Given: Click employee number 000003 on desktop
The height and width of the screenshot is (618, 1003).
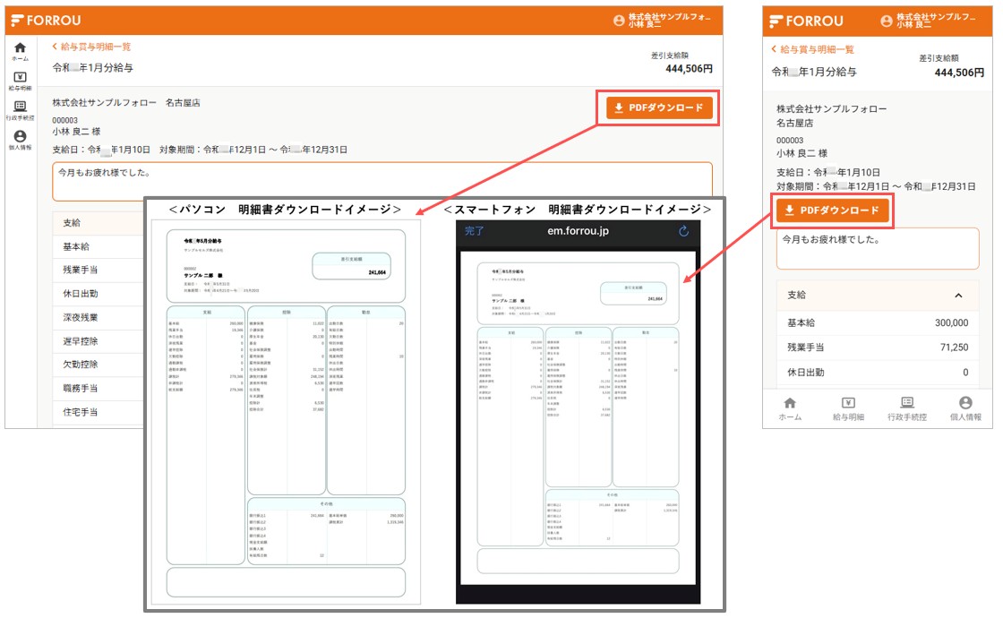Looking at the screenshot, I should pos(65,120).
